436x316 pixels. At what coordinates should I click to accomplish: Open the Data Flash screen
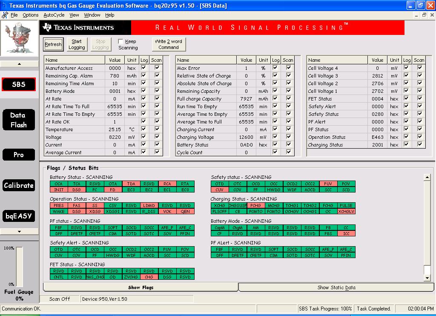click(x=19, y=120)
